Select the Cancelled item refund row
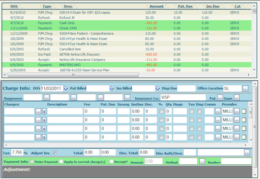The width and height of the screenshot is (260, 179). pyautogui.click(x=127, y=49)
